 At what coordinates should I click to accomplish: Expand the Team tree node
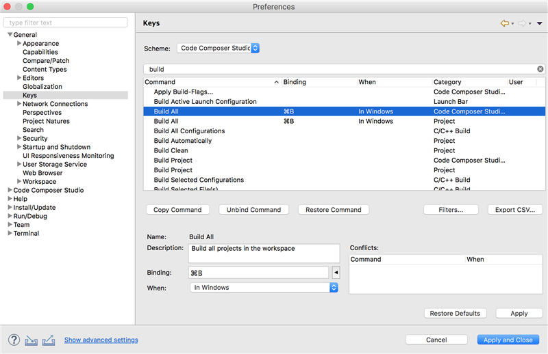(10, 225)
